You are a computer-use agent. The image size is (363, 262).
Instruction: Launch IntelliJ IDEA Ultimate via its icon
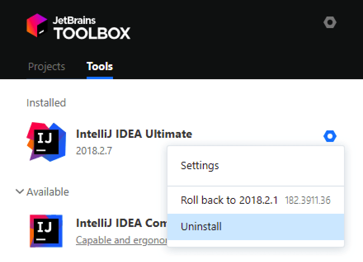46,142
